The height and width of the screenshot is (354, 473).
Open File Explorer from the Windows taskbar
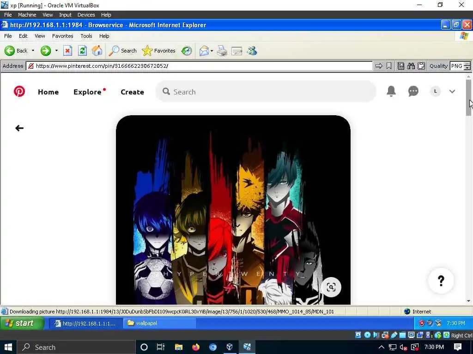point(179,347)
